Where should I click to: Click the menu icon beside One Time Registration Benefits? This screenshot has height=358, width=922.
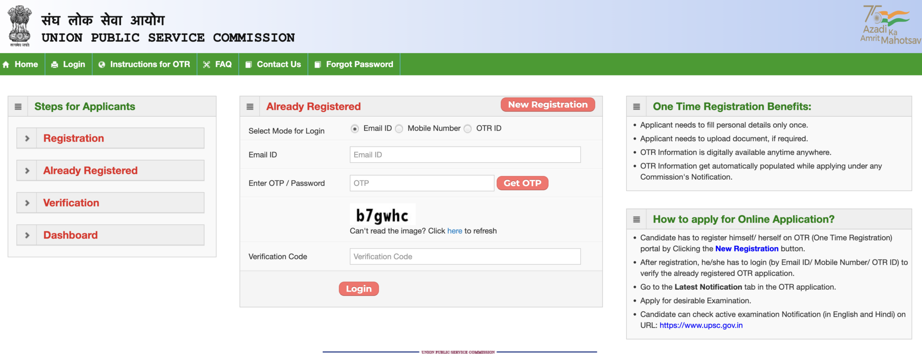[x=636, y=107]
